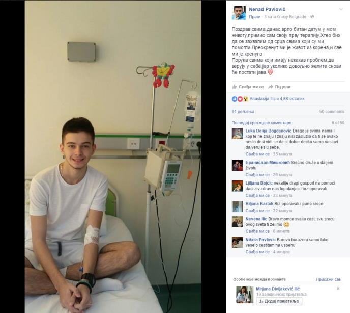This screenshot has height=313, width=350.
Task: Follow the author via Прати
Action: tap(255, 17)
